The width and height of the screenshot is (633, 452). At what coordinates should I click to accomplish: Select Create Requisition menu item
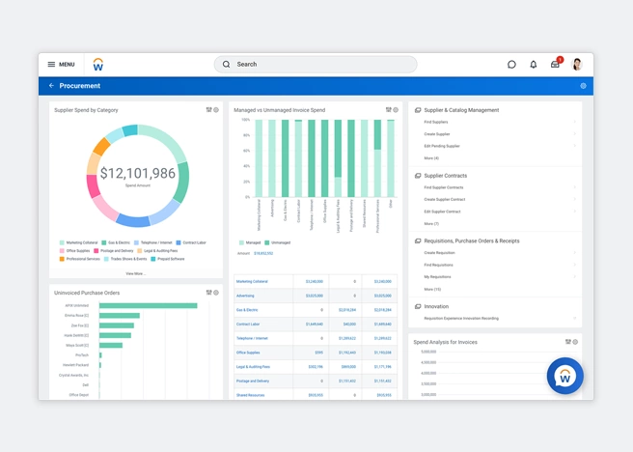(x=439, y=253)
